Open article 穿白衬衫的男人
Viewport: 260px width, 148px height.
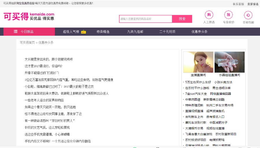(x=50, y=121)
